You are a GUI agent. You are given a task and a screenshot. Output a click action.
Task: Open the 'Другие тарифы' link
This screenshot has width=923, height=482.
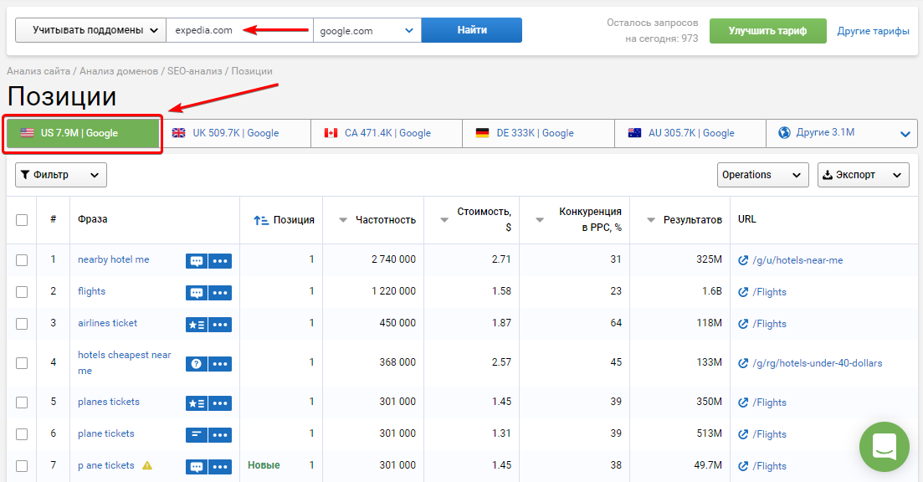coord(873,31)
